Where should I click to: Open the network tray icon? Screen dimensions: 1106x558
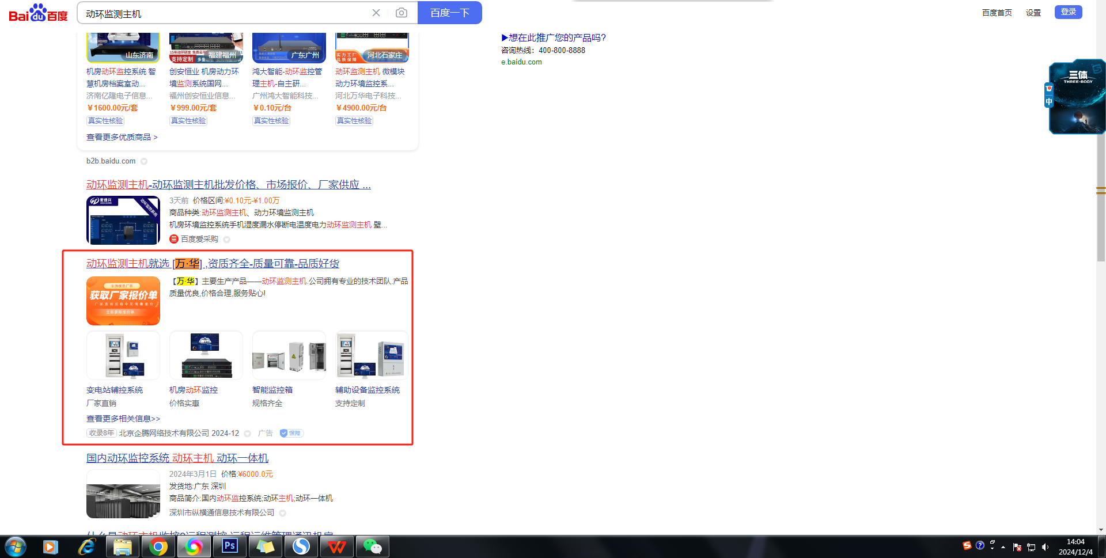coord(1031,547)
